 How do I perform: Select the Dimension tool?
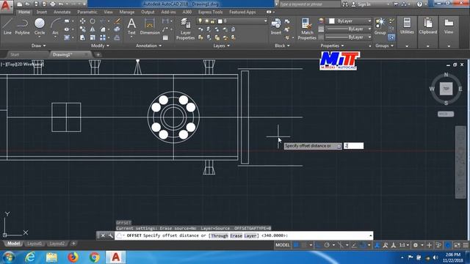click(x=150, y=26)
